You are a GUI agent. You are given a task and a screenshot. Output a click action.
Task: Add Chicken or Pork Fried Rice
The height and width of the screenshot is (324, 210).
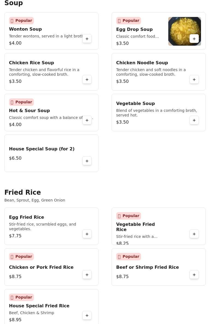point(87,275)
